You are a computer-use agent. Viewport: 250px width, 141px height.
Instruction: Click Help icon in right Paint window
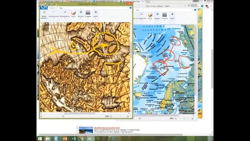pyautogui.click(x=195, y=10)
